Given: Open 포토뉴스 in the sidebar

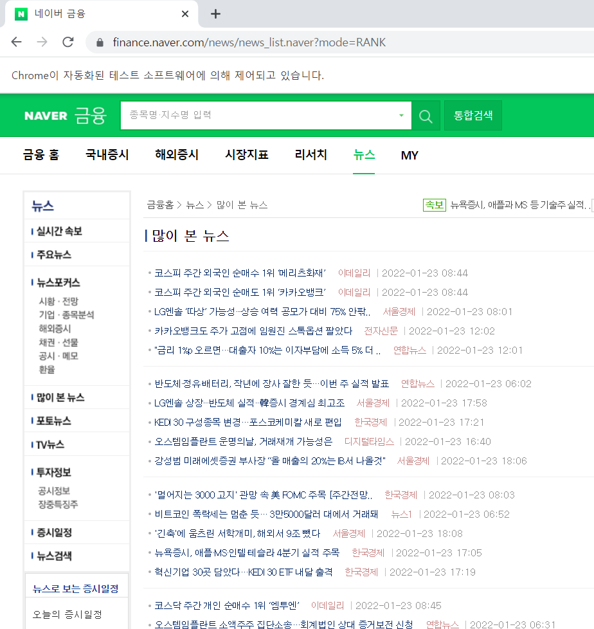Looking at the screenshot, I should point(54,421).
